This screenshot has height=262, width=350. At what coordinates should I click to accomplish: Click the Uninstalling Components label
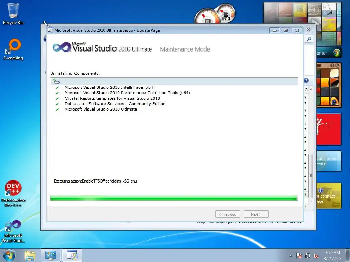(x=75, y=73)
